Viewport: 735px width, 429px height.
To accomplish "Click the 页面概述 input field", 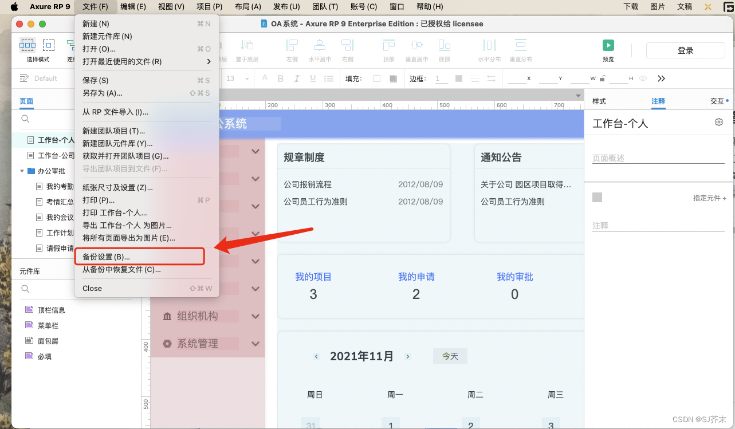I will 658,158.
